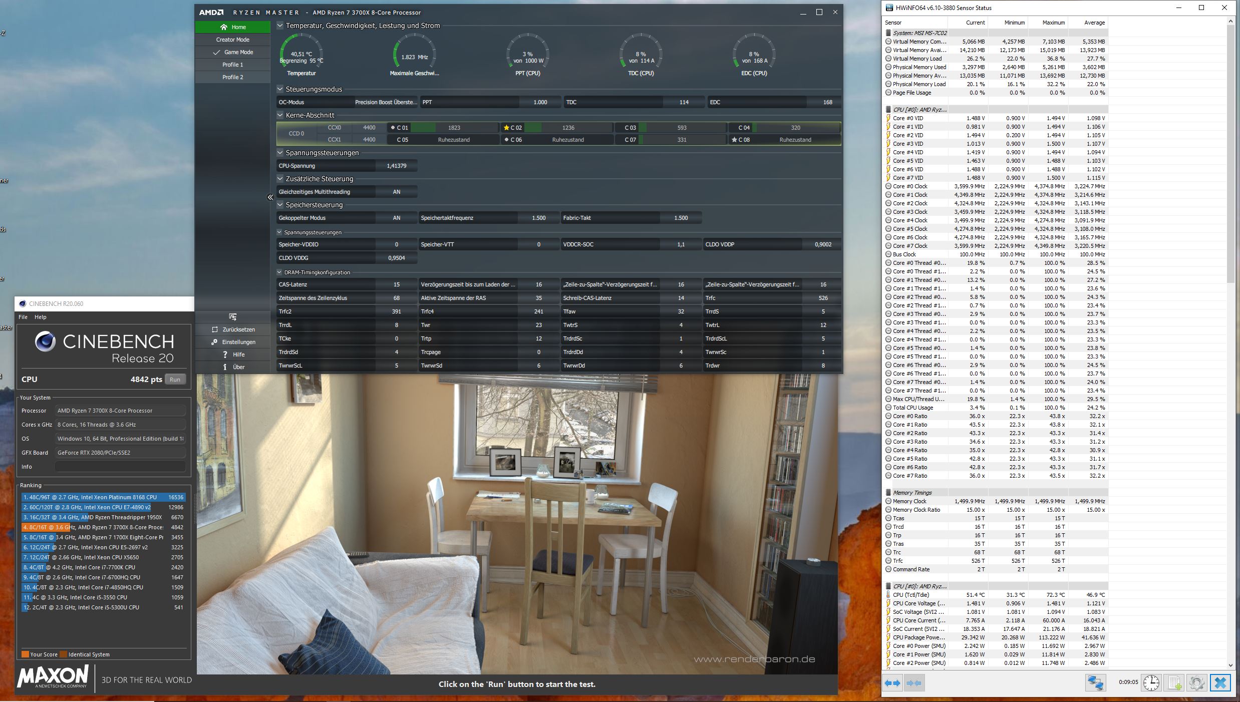Switch to the Creator Mode tab
Screen dimensions: 1240x702
[x=233, y=40]
